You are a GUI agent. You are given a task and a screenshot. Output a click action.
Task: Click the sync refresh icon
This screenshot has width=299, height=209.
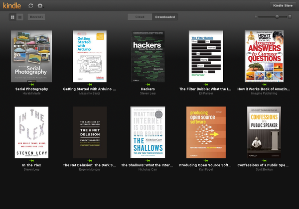31,5
